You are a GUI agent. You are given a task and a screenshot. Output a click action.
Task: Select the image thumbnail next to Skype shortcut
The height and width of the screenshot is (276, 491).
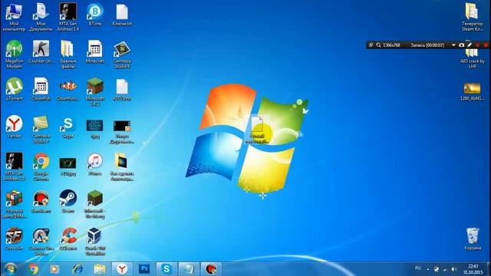95,129
